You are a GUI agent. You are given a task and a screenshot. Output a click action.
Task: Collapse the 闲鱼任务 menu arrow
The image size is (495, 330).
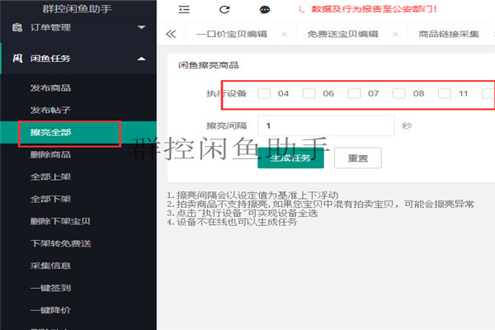point(142,59)
